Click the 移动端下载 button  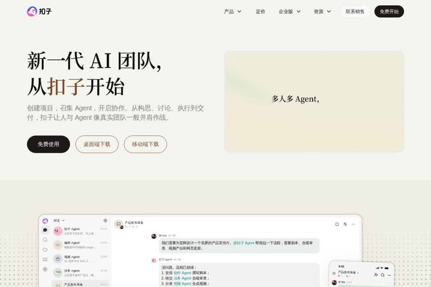click(x=145, y=144)
